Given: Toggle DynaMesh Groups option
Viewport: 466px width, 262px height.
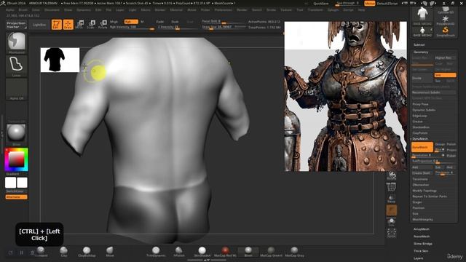Looking at the screenshot, I should pyautogui.click(x=440, y=144).
